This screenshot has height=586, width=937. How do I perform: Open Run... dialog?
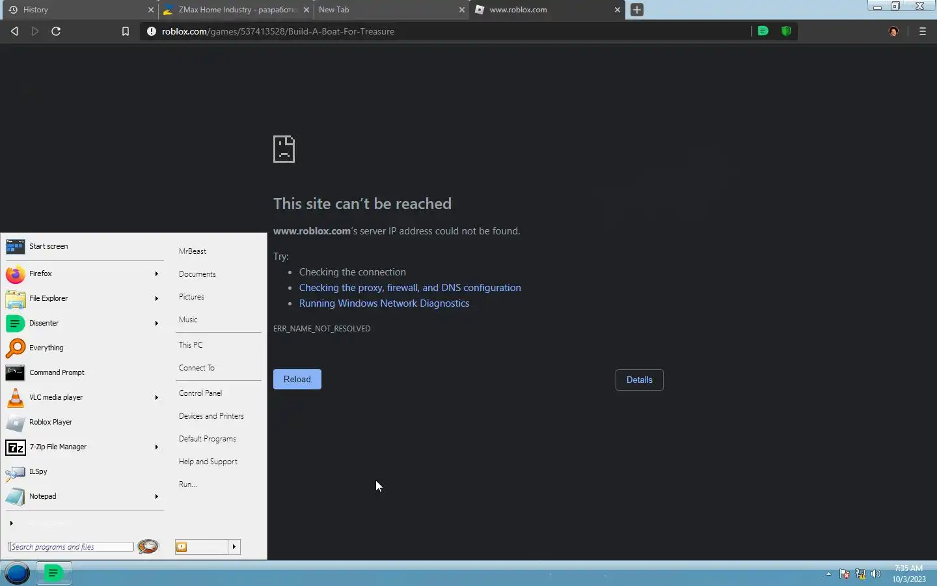pos(188,484)
